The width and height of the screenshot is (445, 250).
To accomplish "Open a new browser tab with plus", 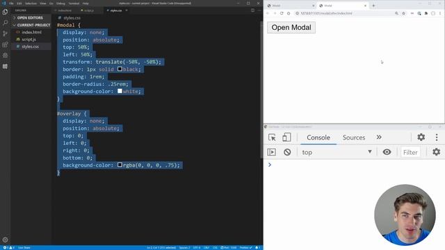I will (373, 6).
